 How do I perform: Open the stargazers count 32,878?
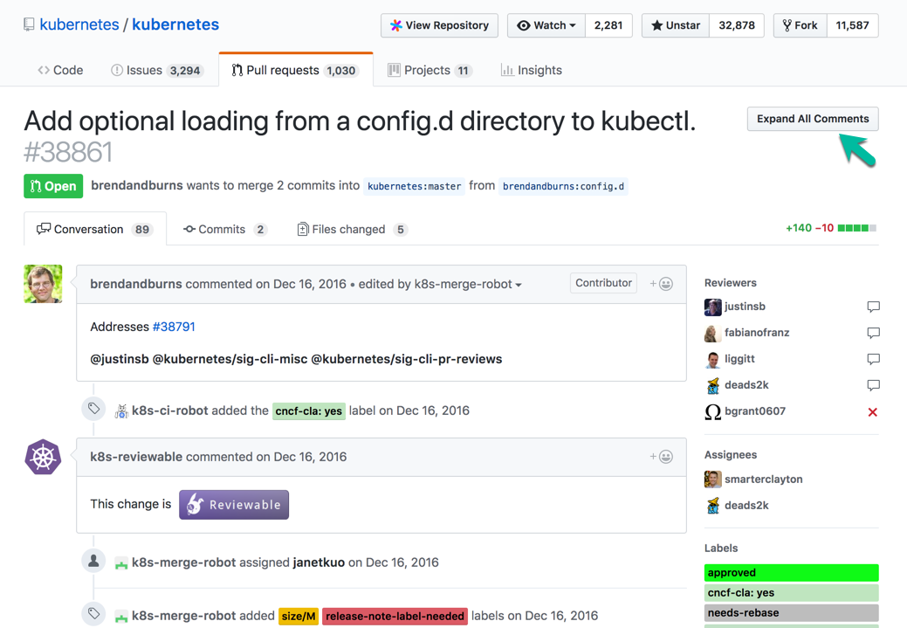click(737, 25)
